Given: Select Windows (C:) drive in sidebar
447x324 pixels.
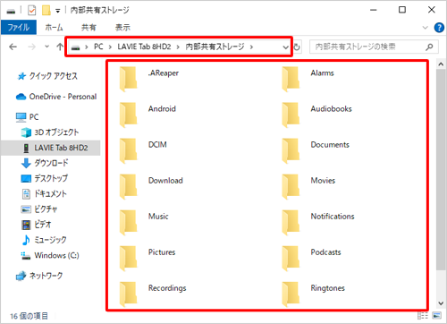Looking at the screenshot, I should coord(56,255).
